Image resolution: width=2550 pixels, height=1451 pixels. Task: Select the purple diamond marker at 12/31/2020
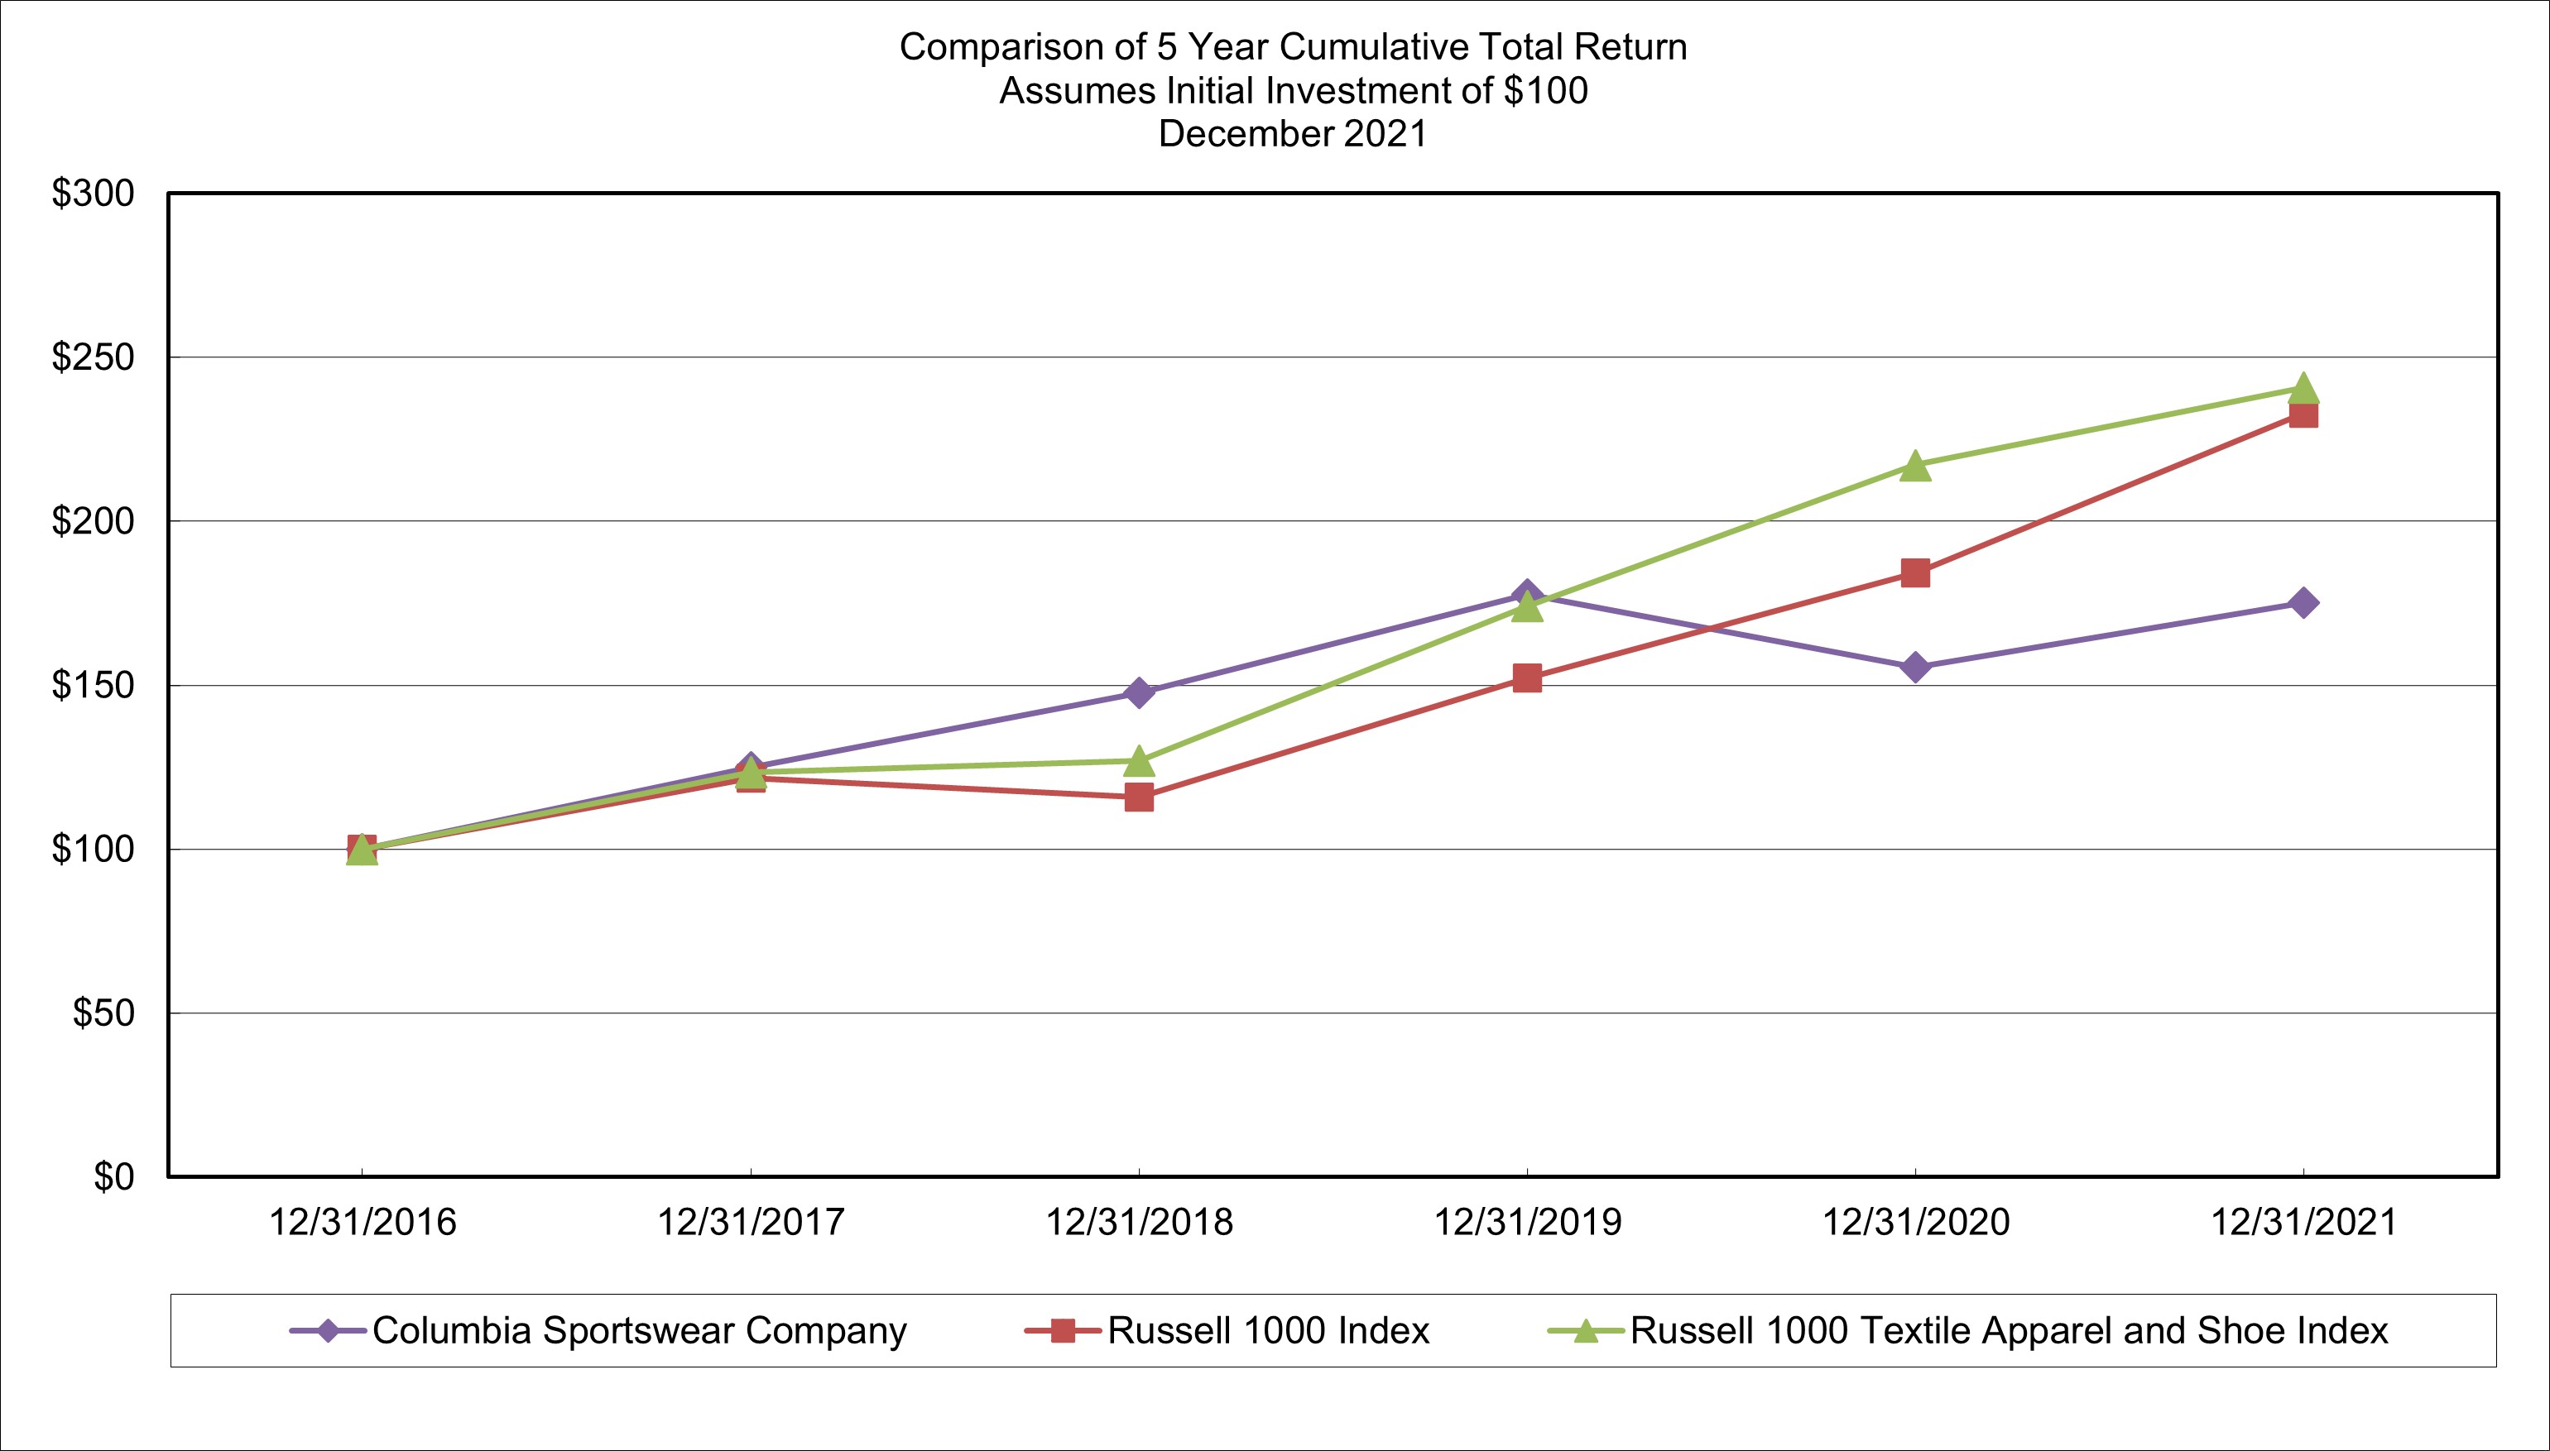pyautogui.click(x=1915, y=667)
